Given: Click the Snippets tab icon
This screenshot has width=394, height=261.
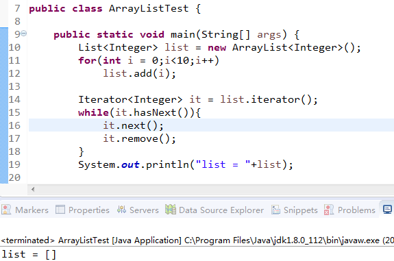Looking at the screenshot, I should point(275,210).
